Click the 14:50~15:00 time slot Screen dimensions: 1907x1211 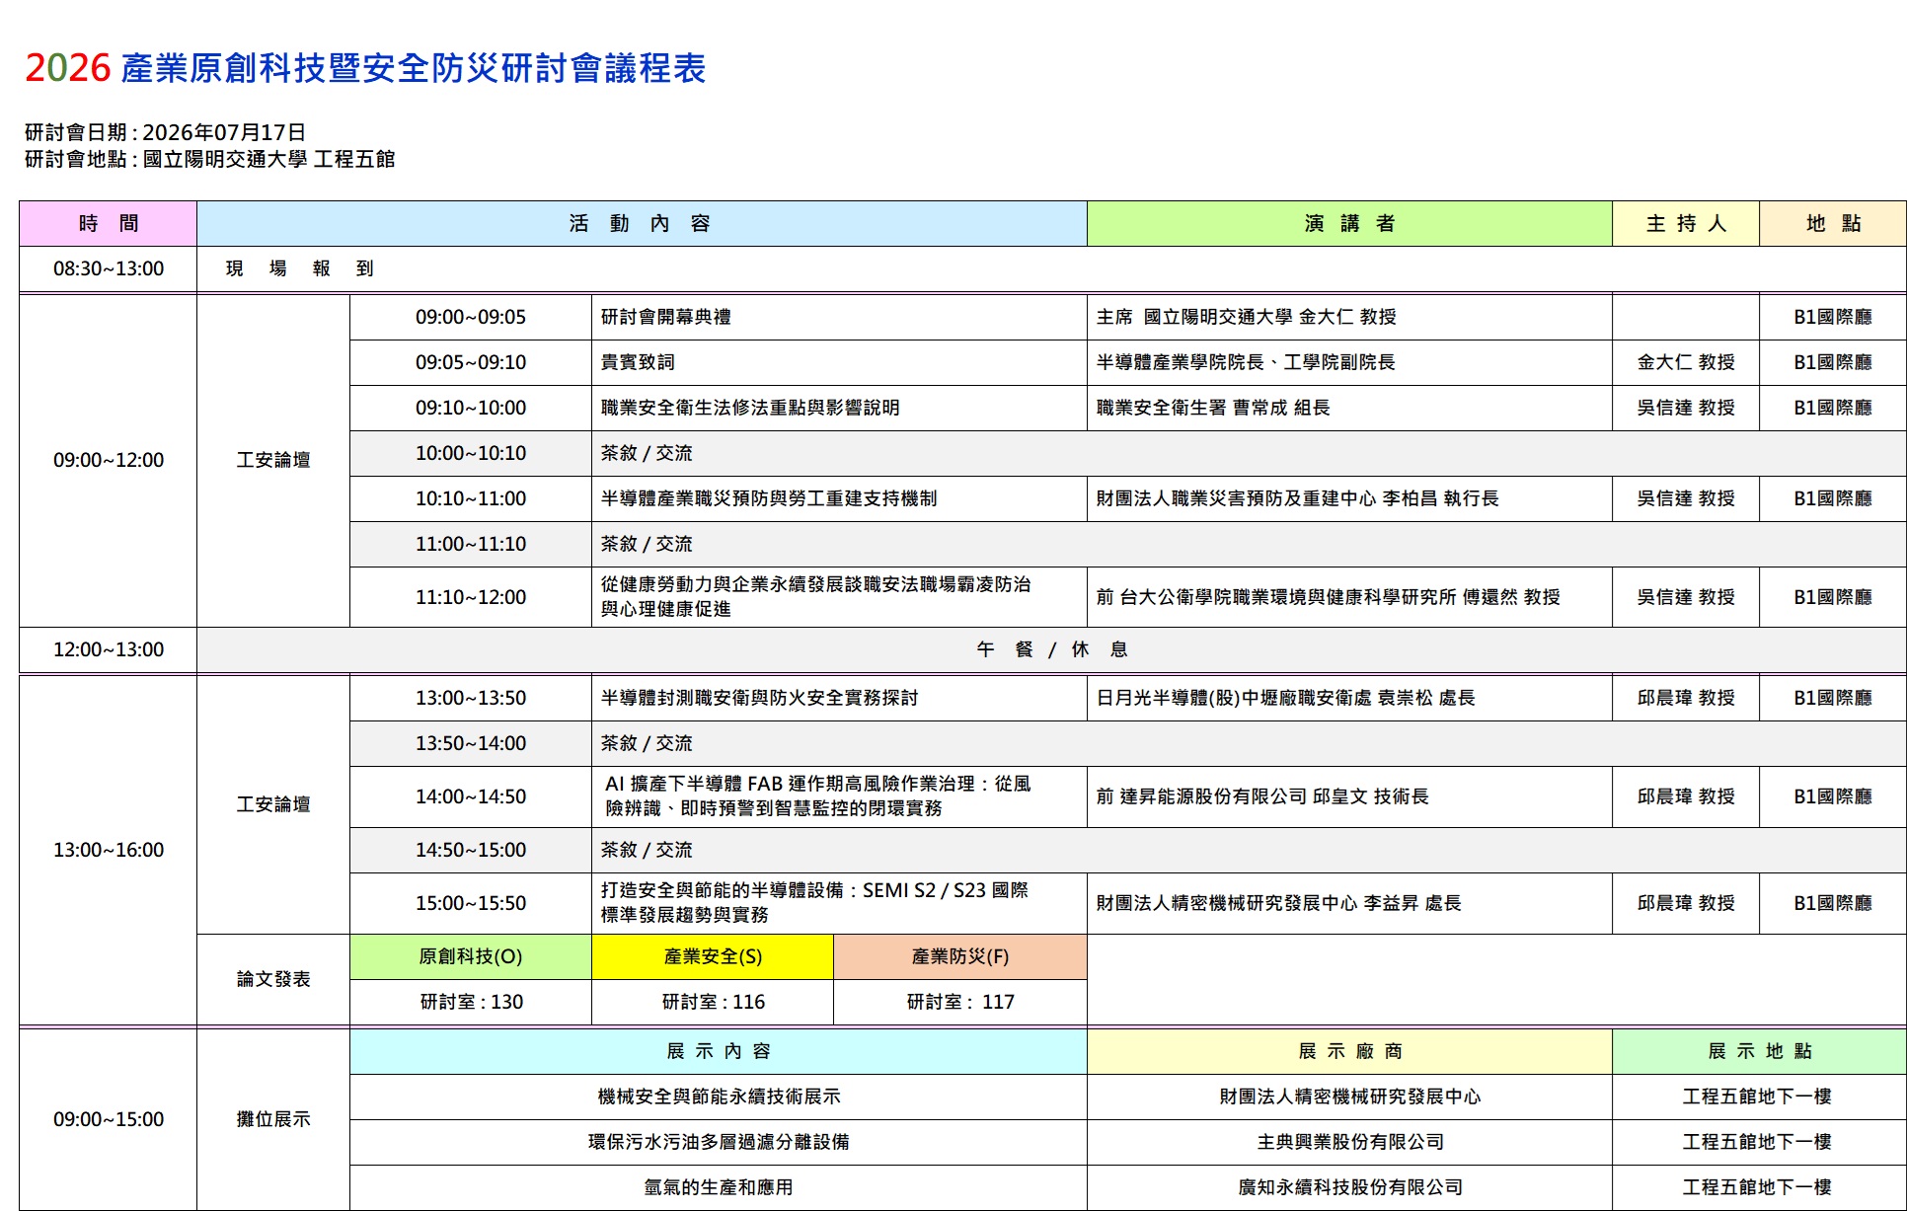click(471, 850)
